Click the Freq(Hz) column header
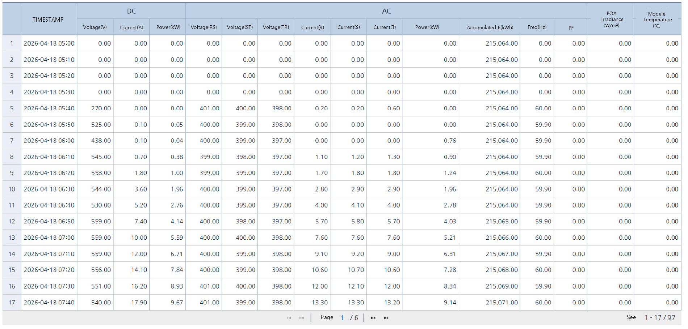The image size is (688, 329). click(x=537, y=27)
